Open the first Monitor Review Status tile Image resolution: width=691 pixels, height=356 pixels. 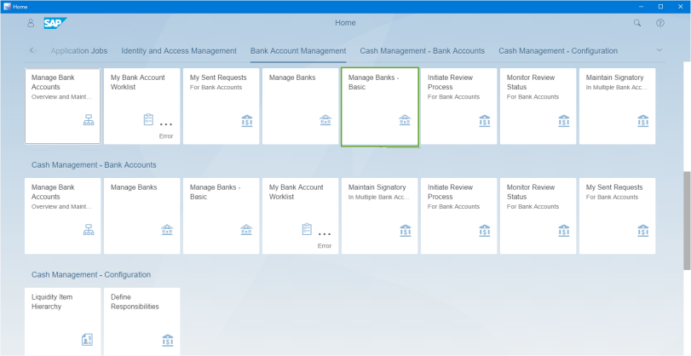(x=538, y=106)
